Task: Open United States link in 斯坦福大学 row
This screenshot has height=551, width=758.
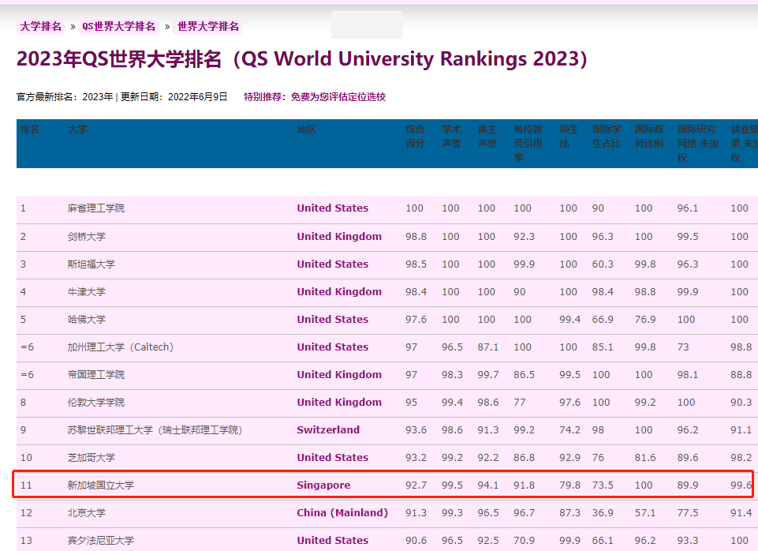Action: click(333, 264)
